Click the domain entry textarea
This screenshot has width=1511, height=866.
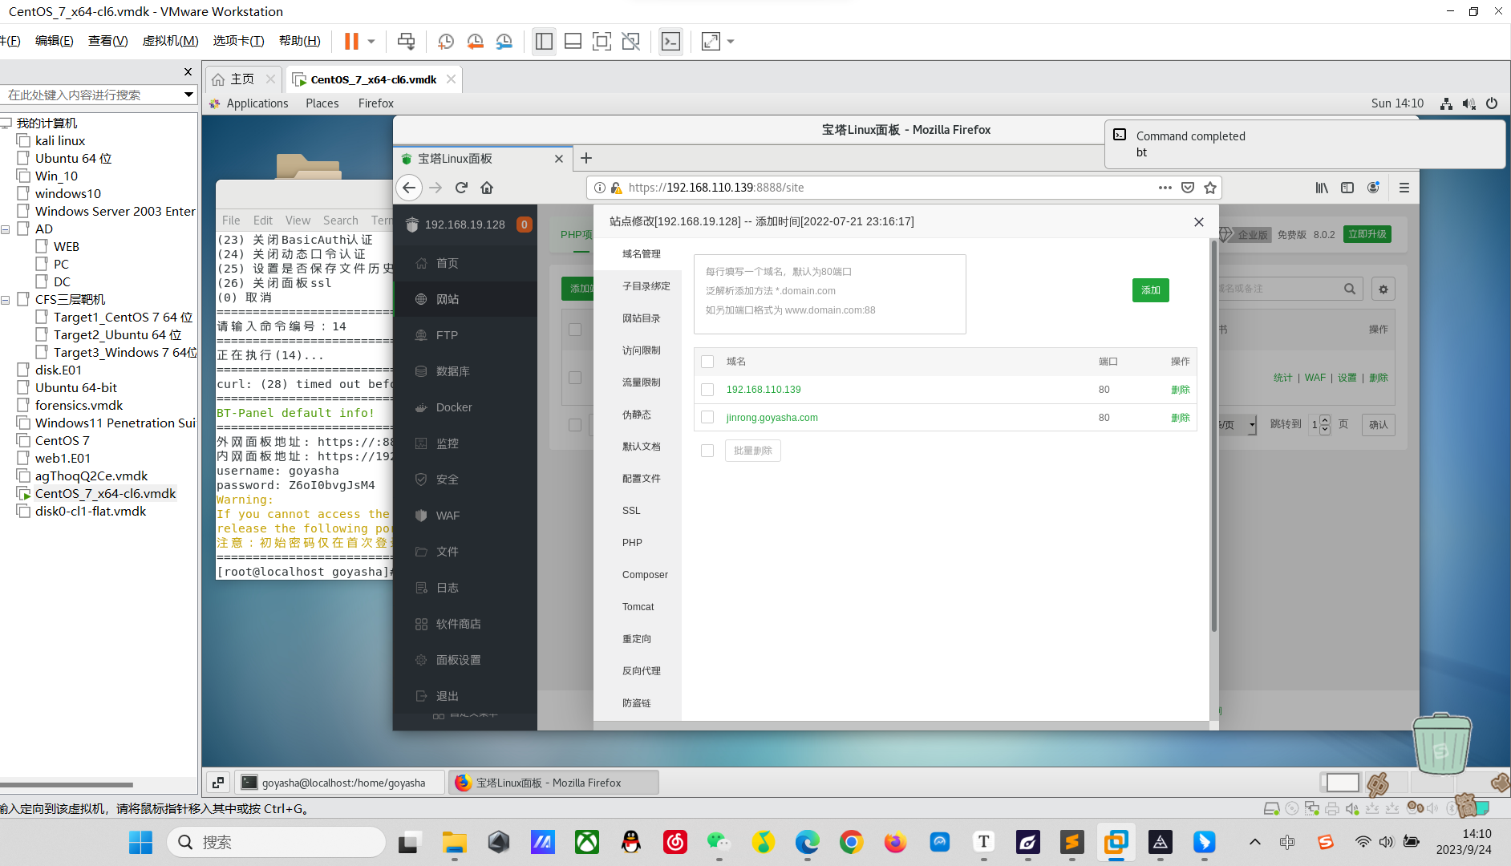830,294
